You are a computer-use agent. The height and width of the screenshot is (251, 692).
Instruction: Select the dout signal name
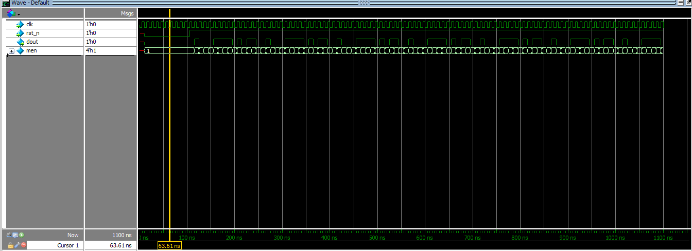pyautogui.click(x=32, y=42)
